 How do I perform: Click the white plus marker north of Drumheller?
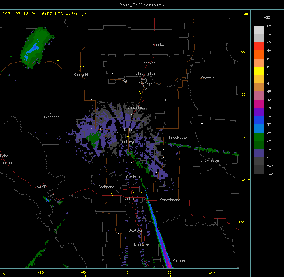[202, 123]
